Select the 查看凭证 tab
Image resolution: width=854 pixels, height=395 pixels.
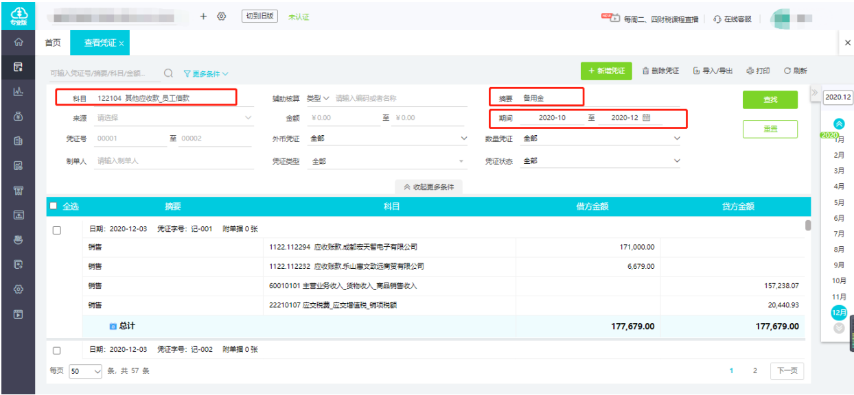(100, 43)
